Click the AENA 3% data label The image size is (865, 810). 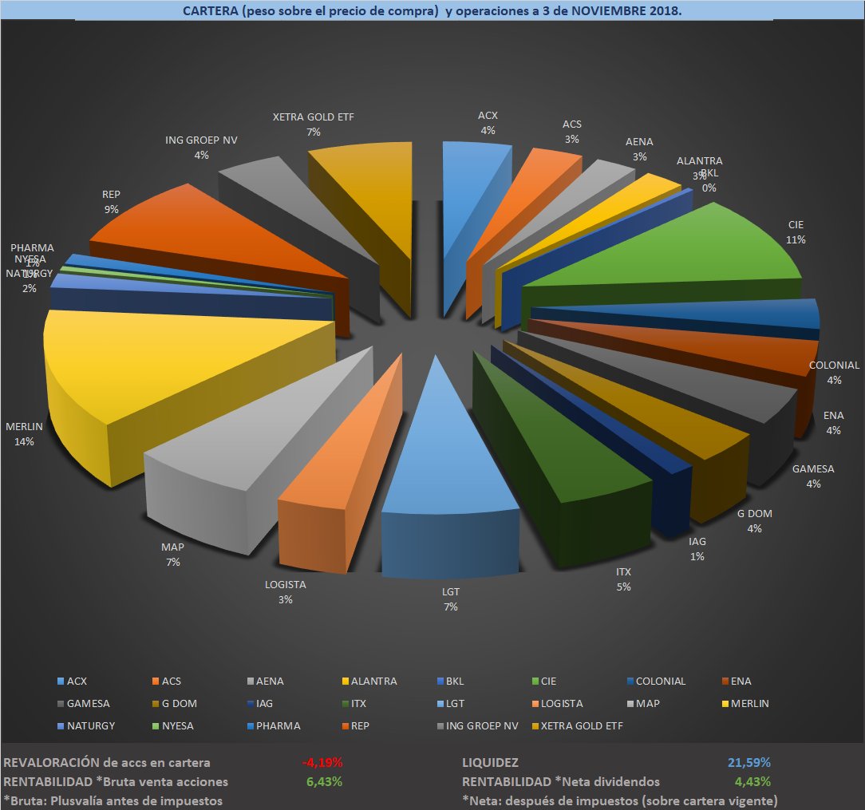[x=639, y=148]
